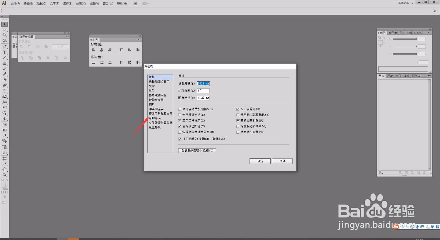Select the Line Segment tool
This screenshot has width=440, height=240.
4,58
